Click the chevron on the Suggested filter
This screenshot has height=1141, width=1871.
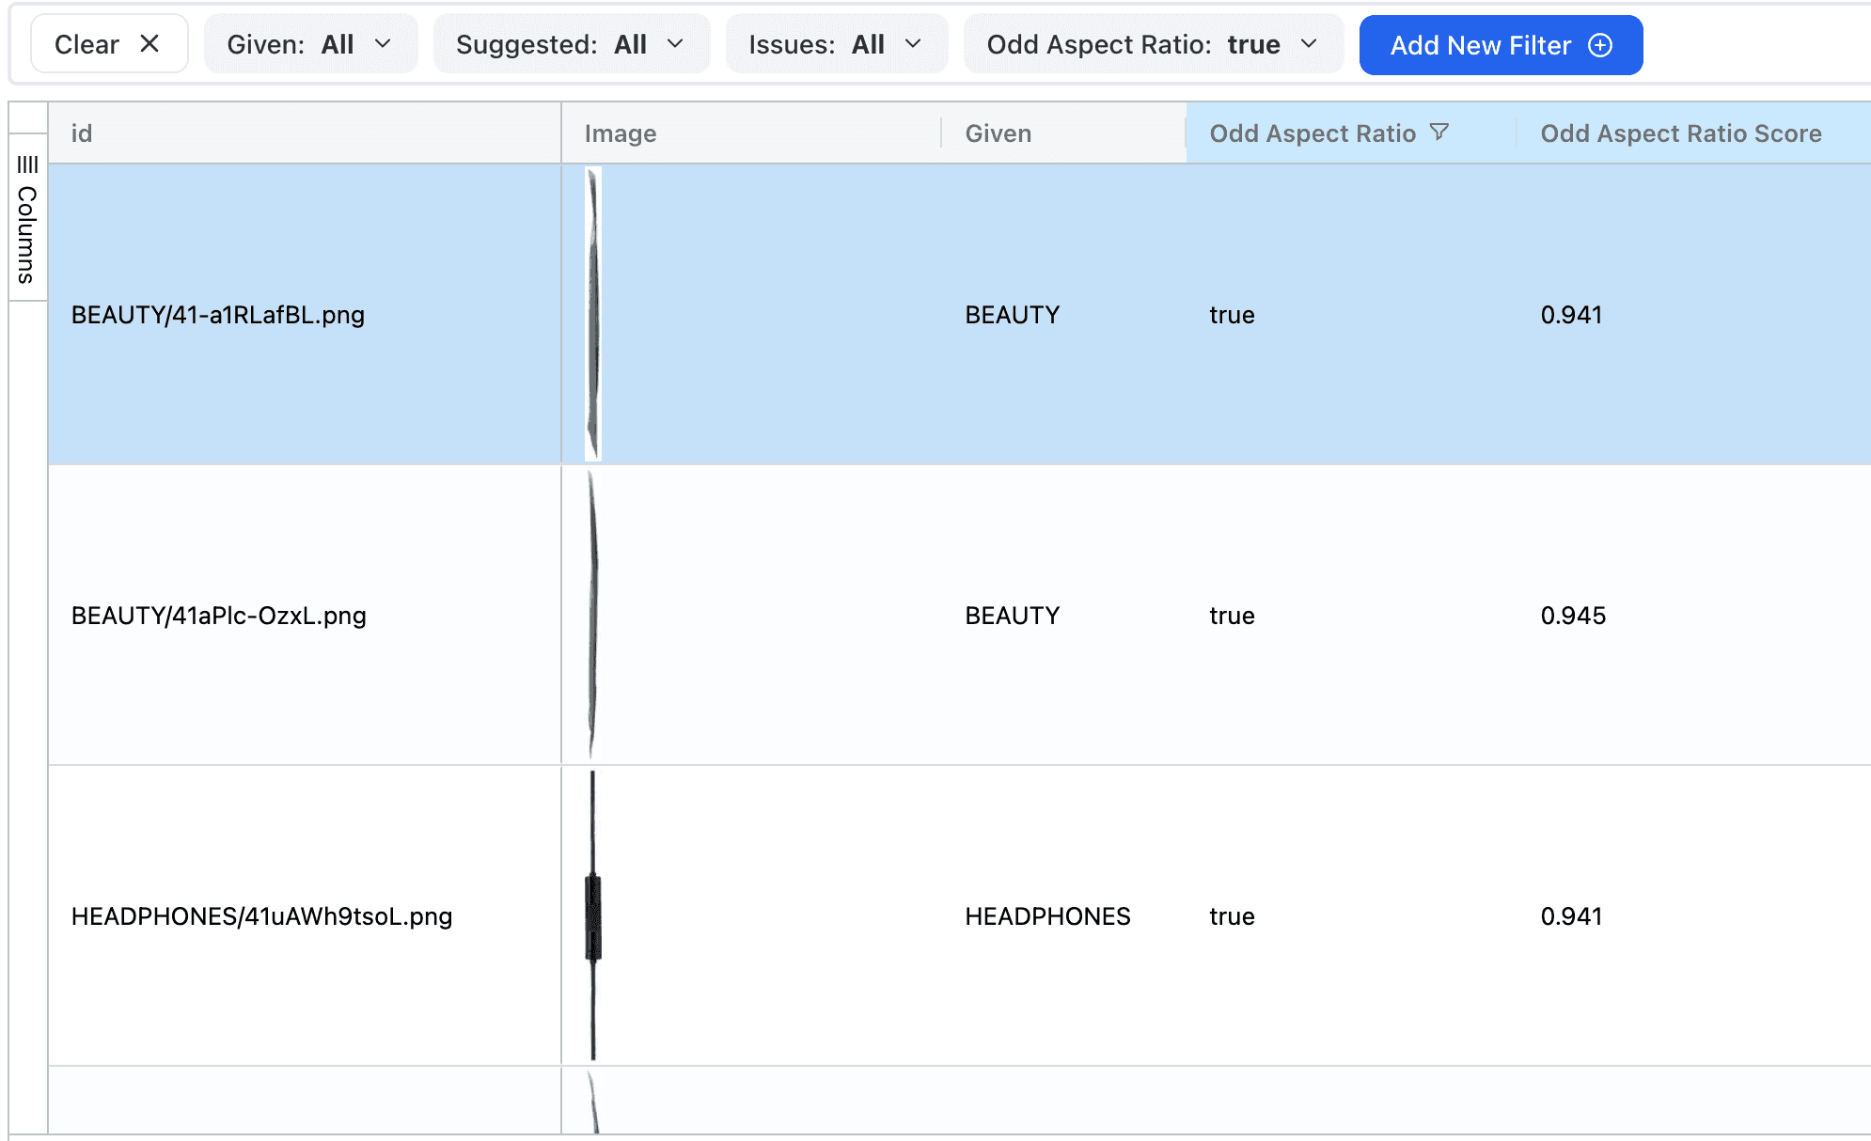click(674, 43)
